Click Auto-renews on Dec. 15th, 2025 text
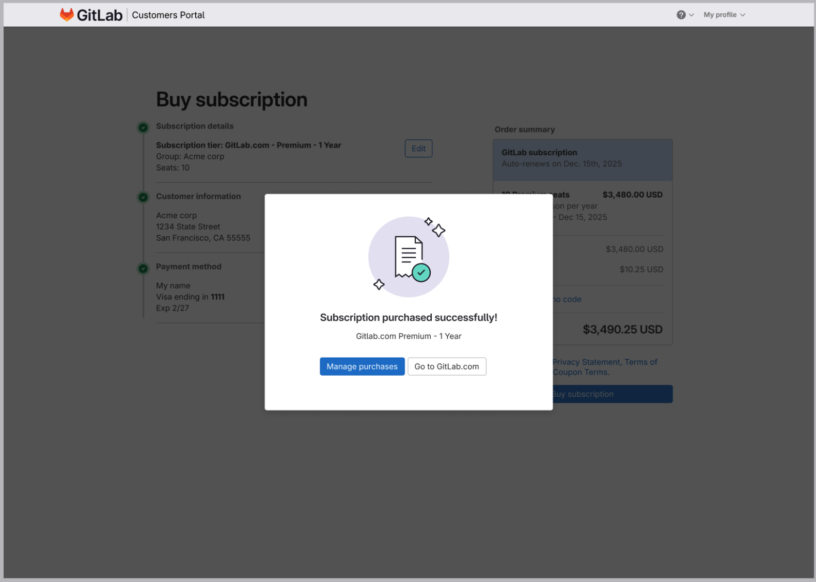 (x=562, y=164)
